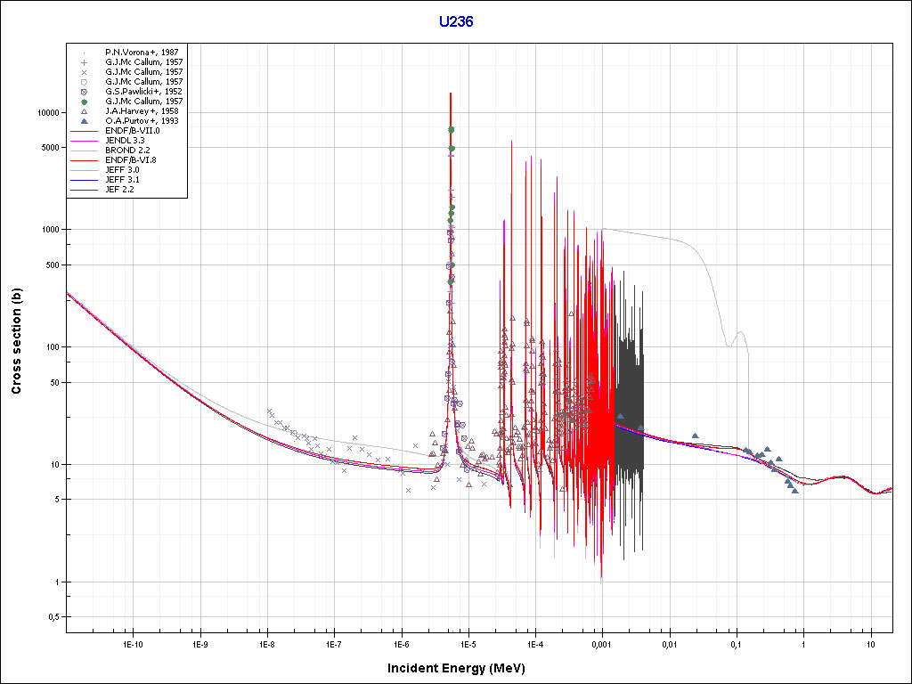Click the green circle marker in the legend
The image size is (912, 684).
click(x=83, y=102)
